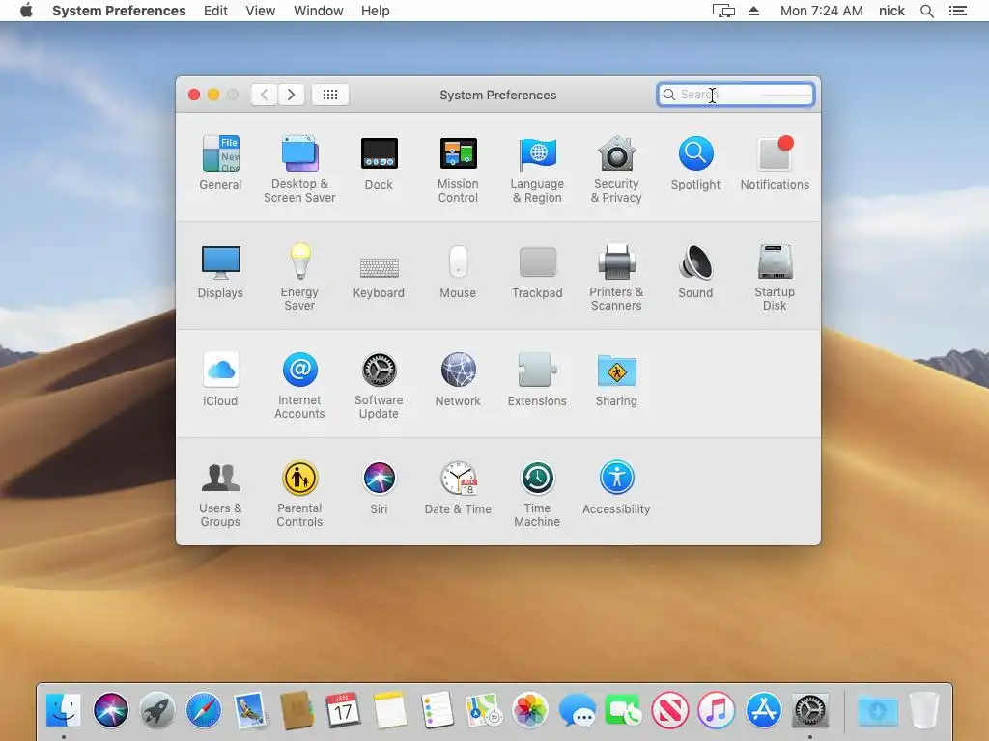989x741 pixels.
Task: Open the System Preferences app menu
Action: [x=119, y=11]
